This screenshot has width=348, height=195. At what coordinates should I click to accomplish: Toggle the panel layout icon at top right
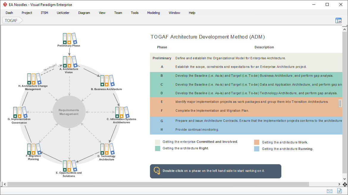click(338, 20)
